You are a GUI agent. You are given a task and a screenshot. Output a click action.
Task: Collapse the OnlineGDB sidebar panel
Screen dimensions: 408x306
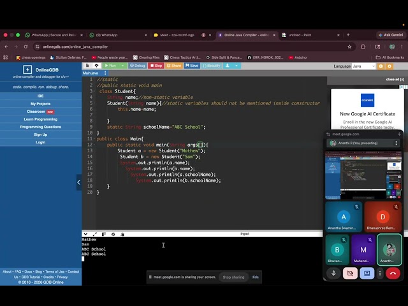79,182
